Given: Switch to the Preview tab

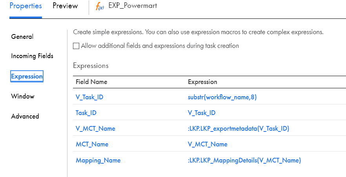Looking at the screenshot, I should click(x=65, y=6).
